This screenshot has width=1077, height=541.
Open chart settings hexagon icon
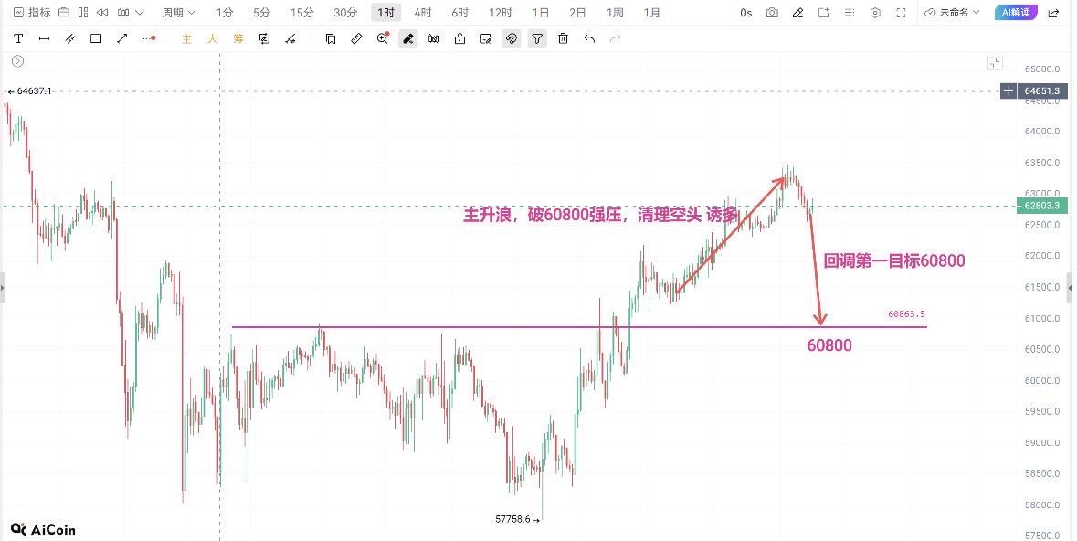(x=875, y=13)
